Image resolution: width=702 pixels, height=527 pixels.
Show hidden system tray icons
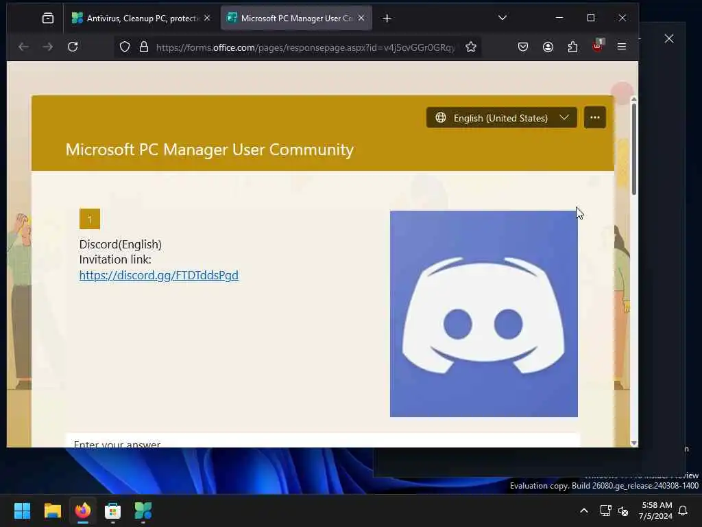point(584,511)
